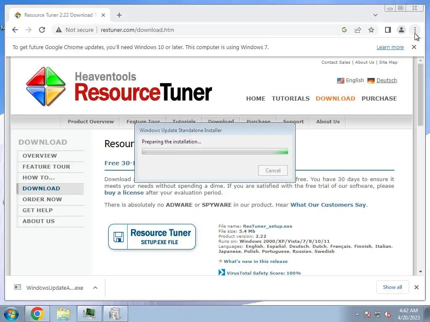The image size is (430, 322).
Task: Open PURCHASE in main navigation
Action: coord(379,99)
